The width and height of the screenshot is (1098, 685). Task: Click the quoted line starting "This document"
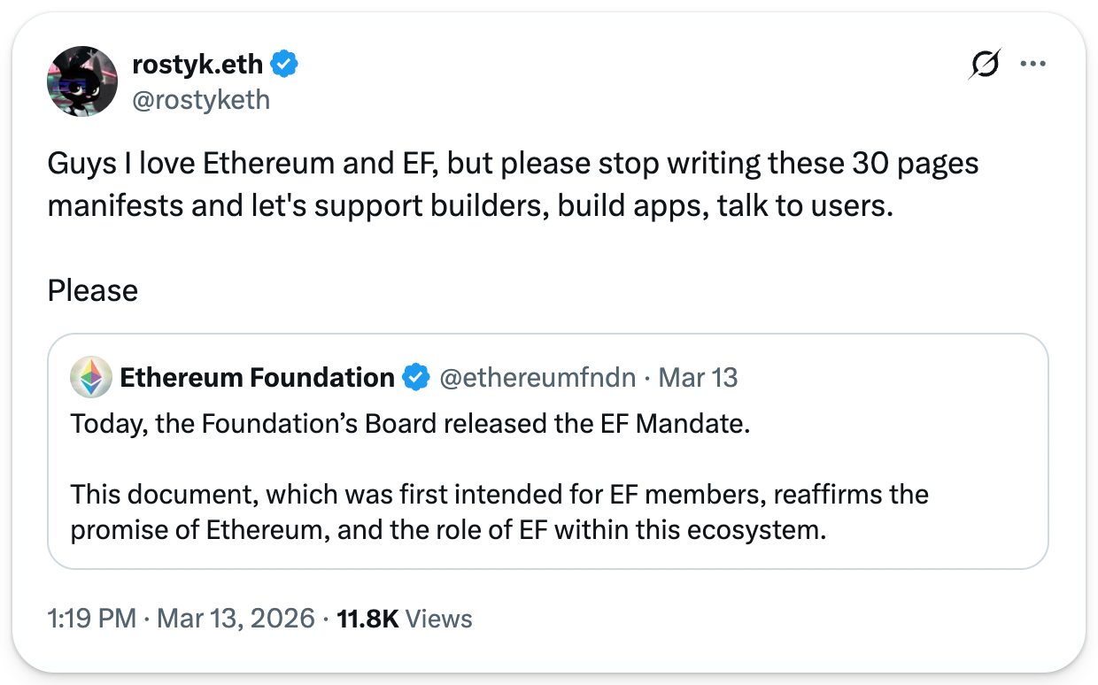499,494
